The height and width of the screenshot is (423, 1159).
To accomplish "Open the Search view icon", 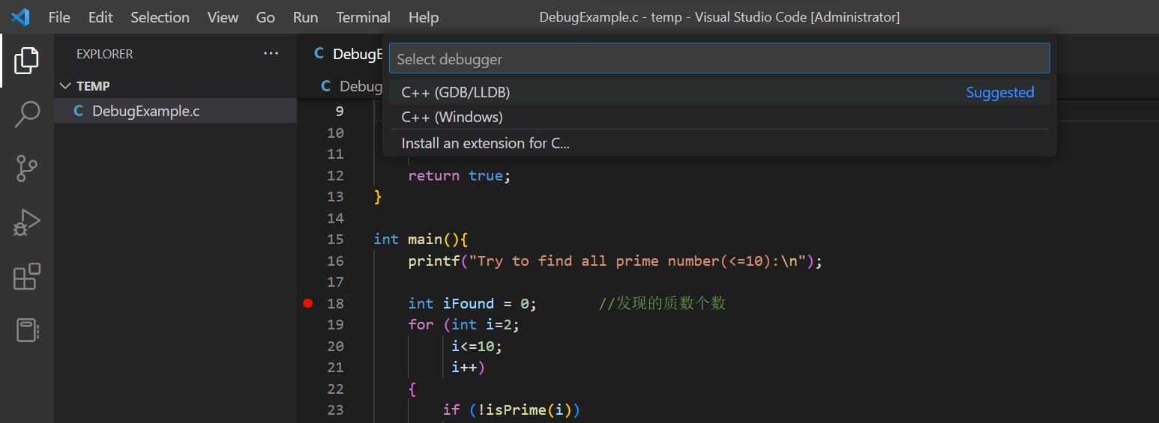I will coord(26,115).
